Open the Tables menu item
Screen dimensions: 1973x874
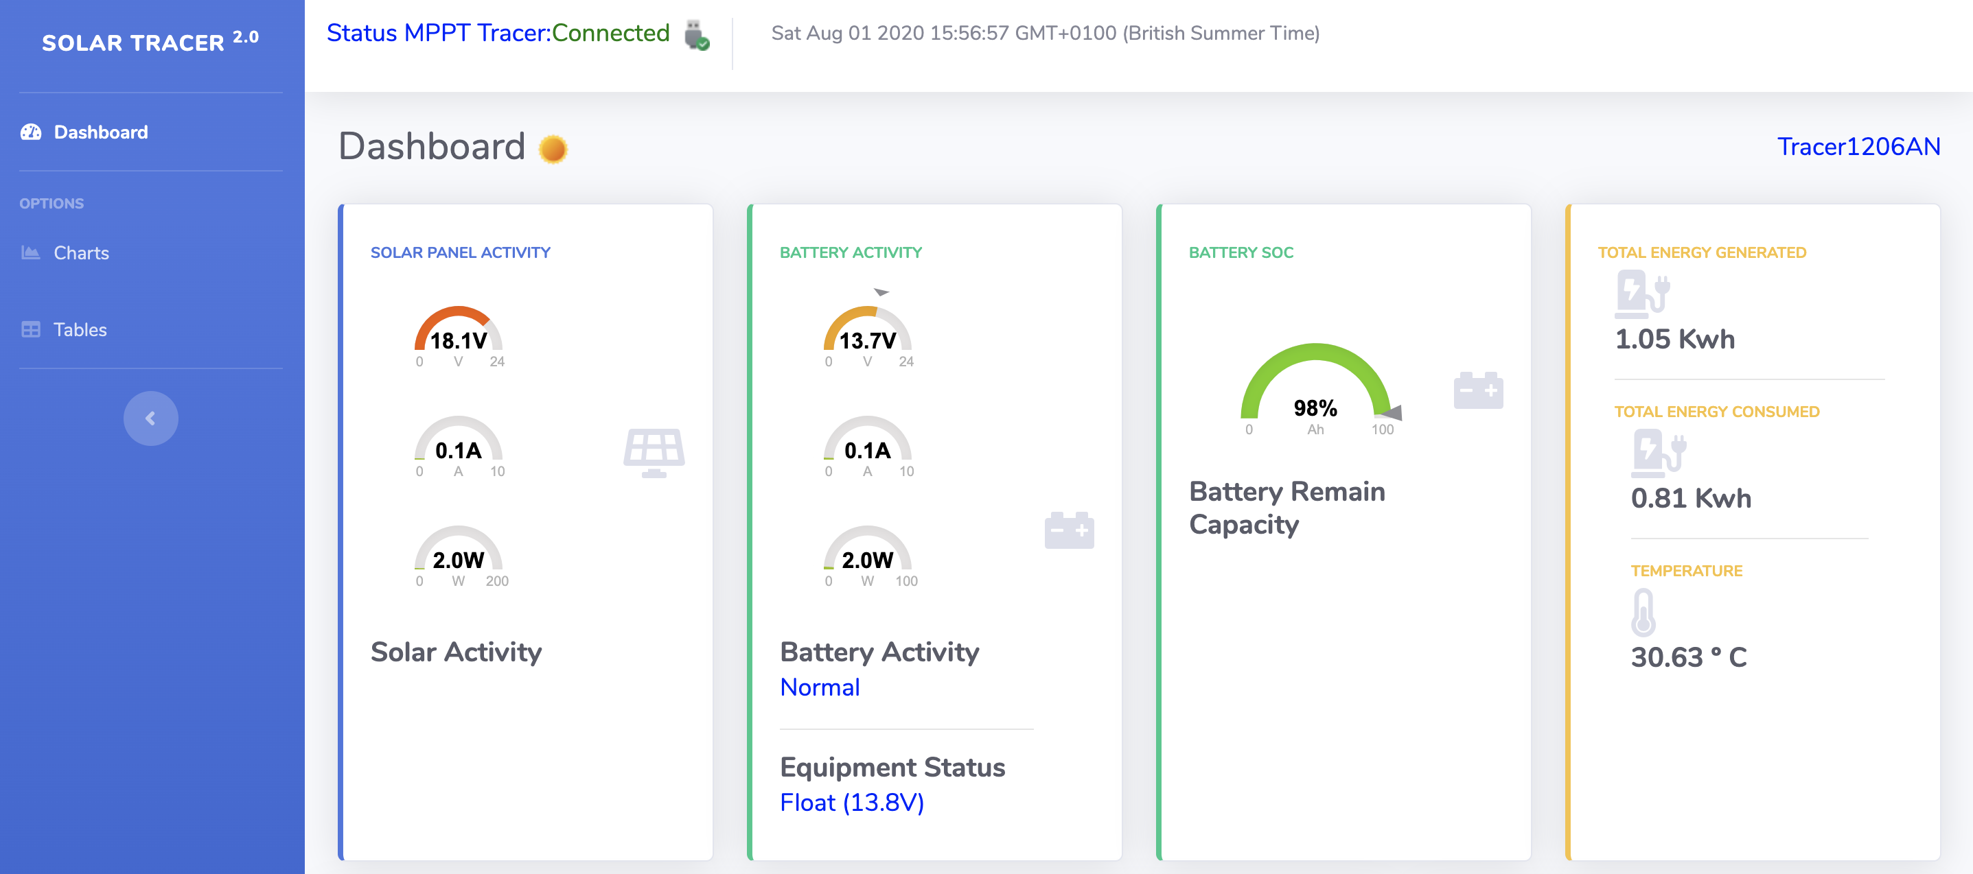[151, 329]
